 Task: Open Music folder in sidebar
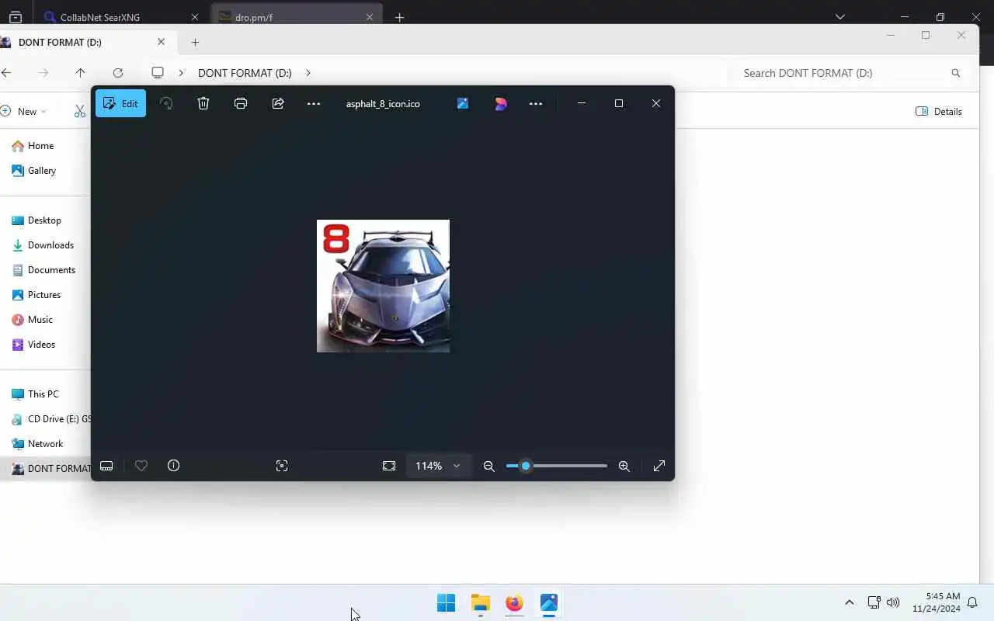point(33,319)
